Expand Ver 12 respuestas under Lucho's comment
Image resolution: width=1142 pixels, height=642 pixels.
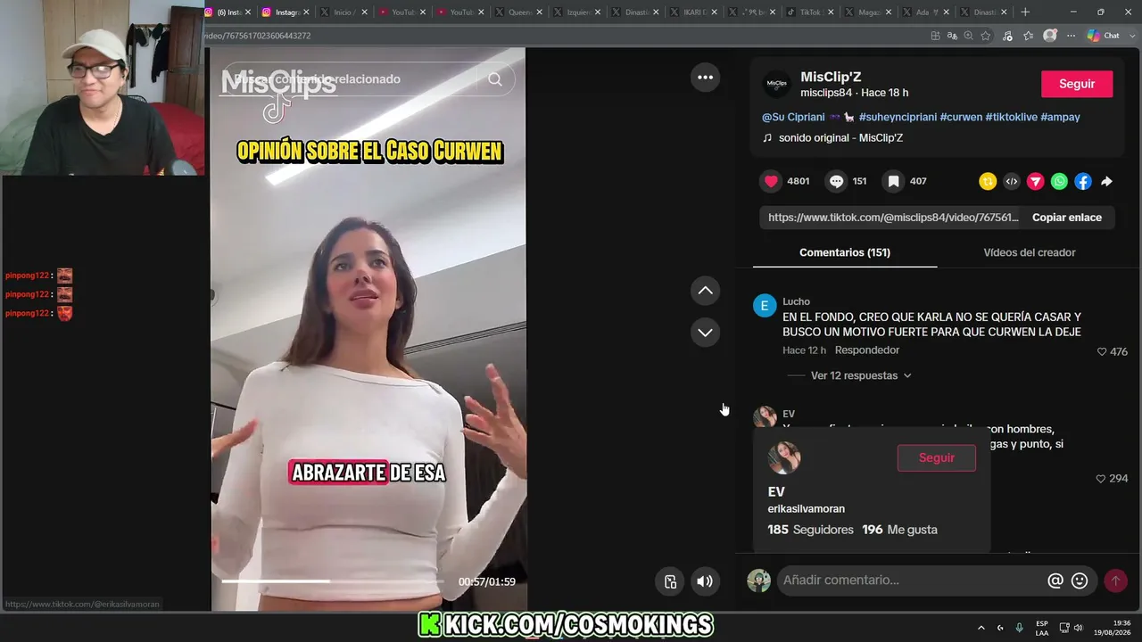(861, 375)
